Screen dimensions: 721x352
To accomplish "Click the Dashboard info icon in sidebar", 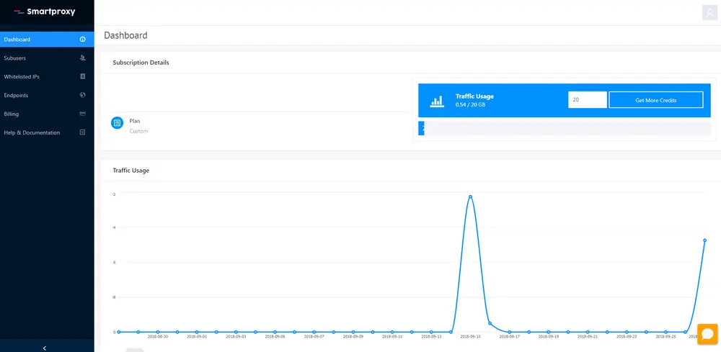I will (x=83, y=39).
